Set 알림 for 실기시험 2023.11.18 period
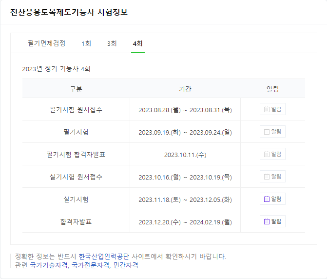The width and height of the screenshot is (327, 279). (272, 199)
